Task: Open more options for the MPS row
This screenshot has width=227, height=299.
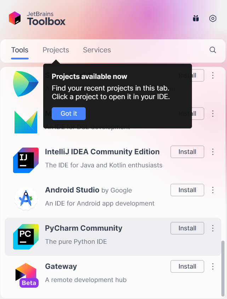Action: pyautogui.click(x=213, y=114)
